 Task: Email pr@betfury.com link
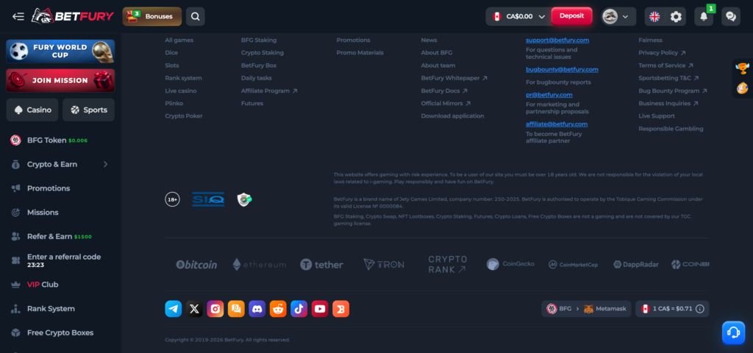click(549, 95)
